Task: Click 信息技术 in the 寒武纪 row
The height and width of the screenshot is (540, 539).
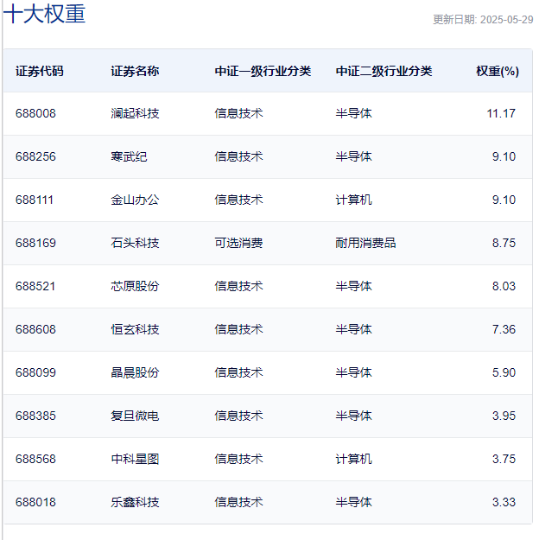Action: pyautogui.click(x=238, y=156)
